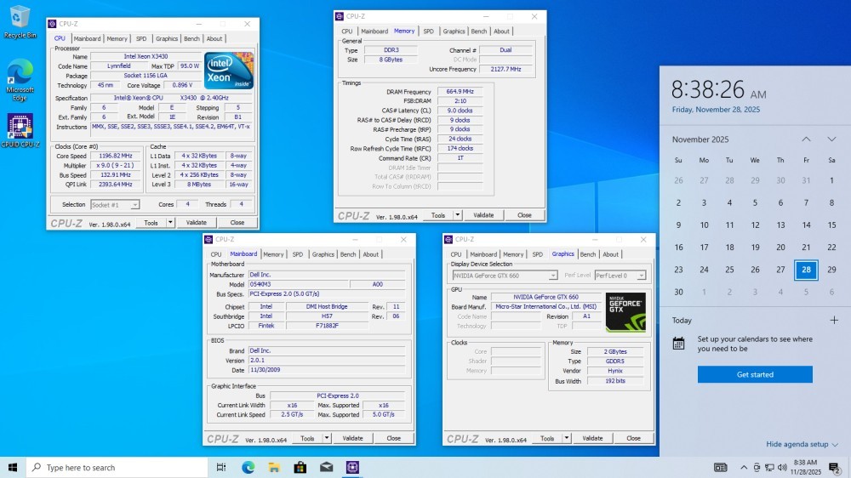Open File Explorer from the taskbar

pos(274,467)
